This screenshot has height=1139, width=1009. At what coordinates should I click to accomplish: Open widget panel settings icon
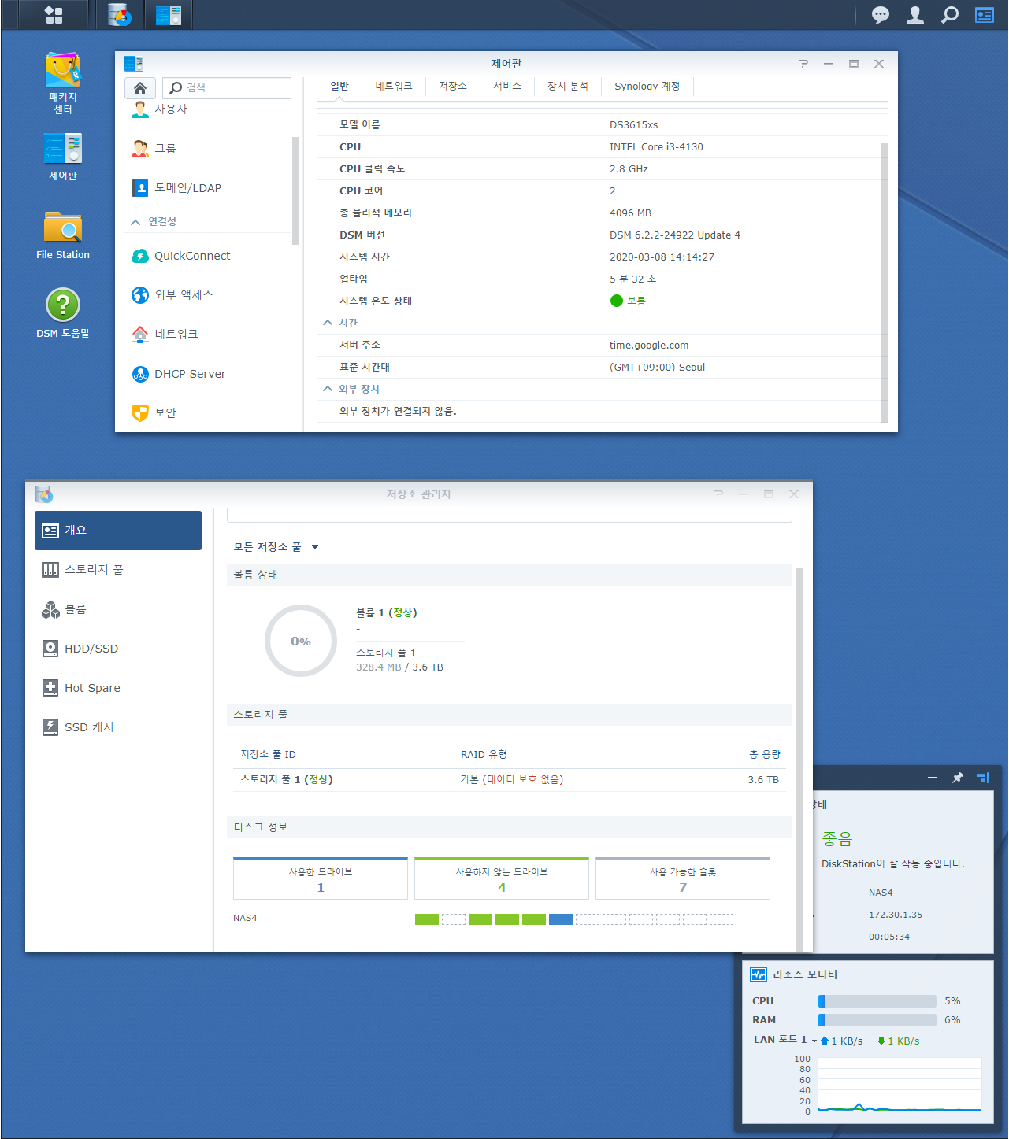pos(983,778)
